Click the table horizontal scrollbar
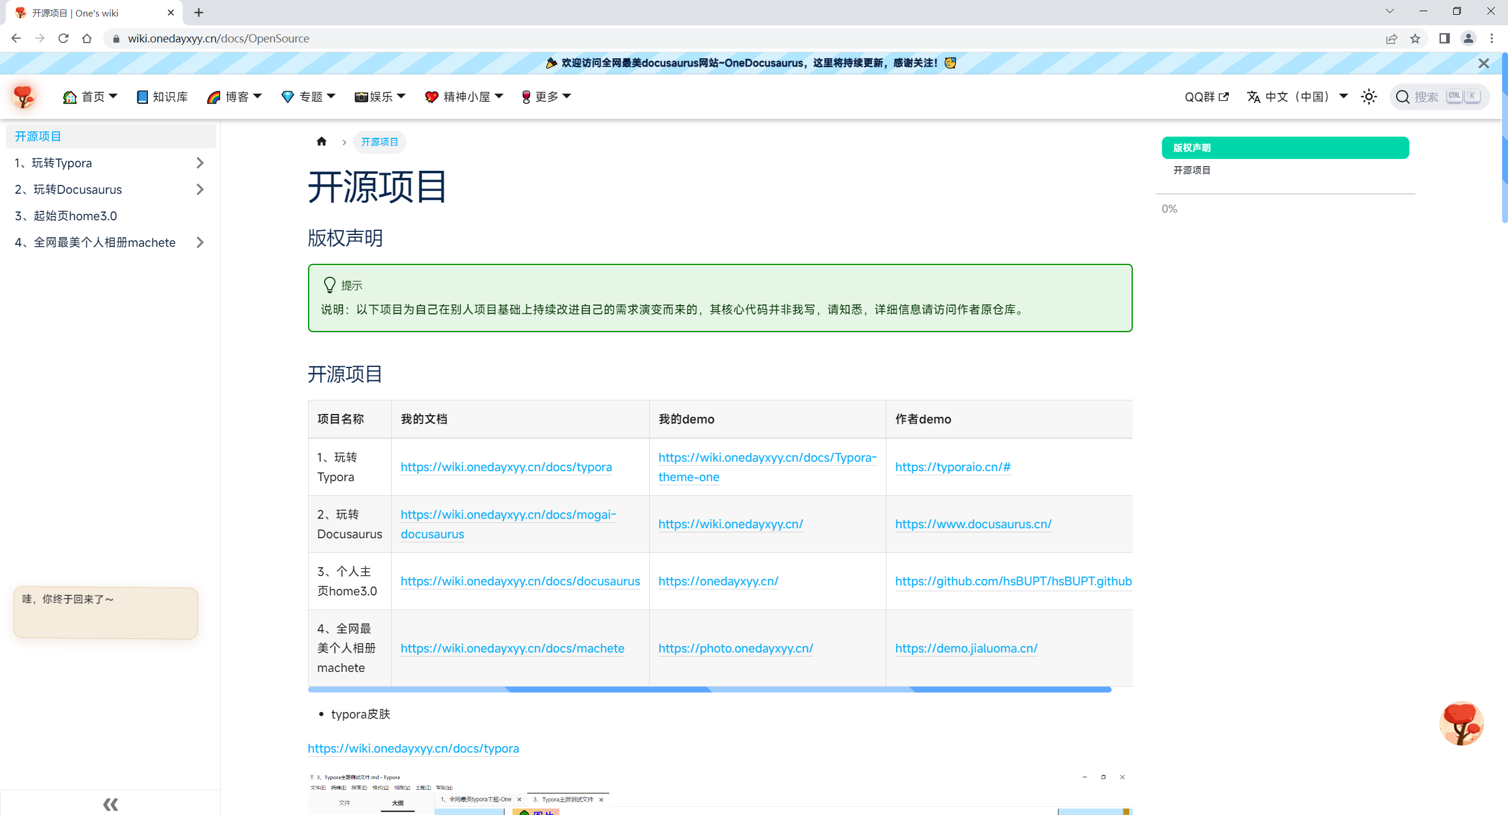1508x815 pixels. [x=709, y=689]
